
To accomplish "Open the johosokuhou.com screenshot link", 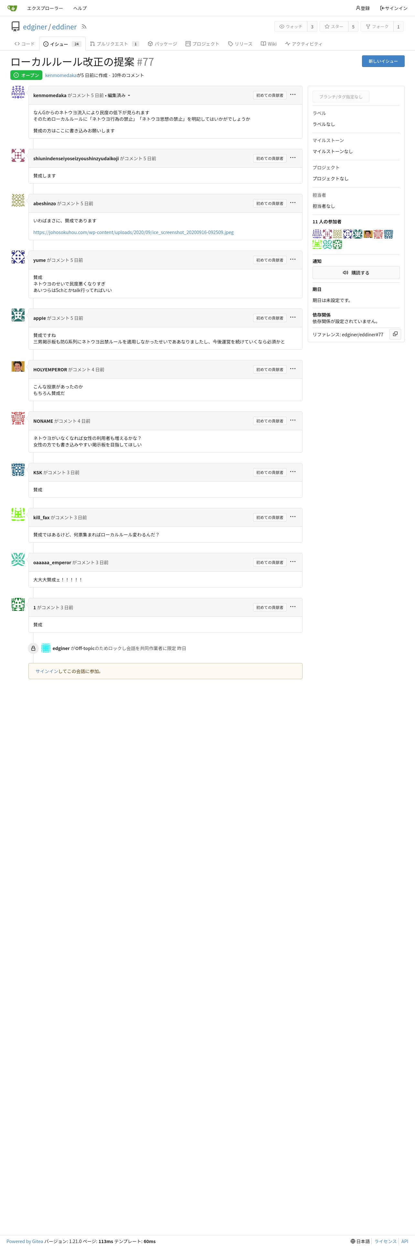I will pos(133,232).
